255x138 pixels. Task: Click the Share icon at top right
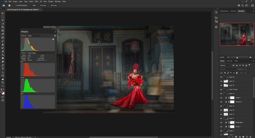click(252, 5)
